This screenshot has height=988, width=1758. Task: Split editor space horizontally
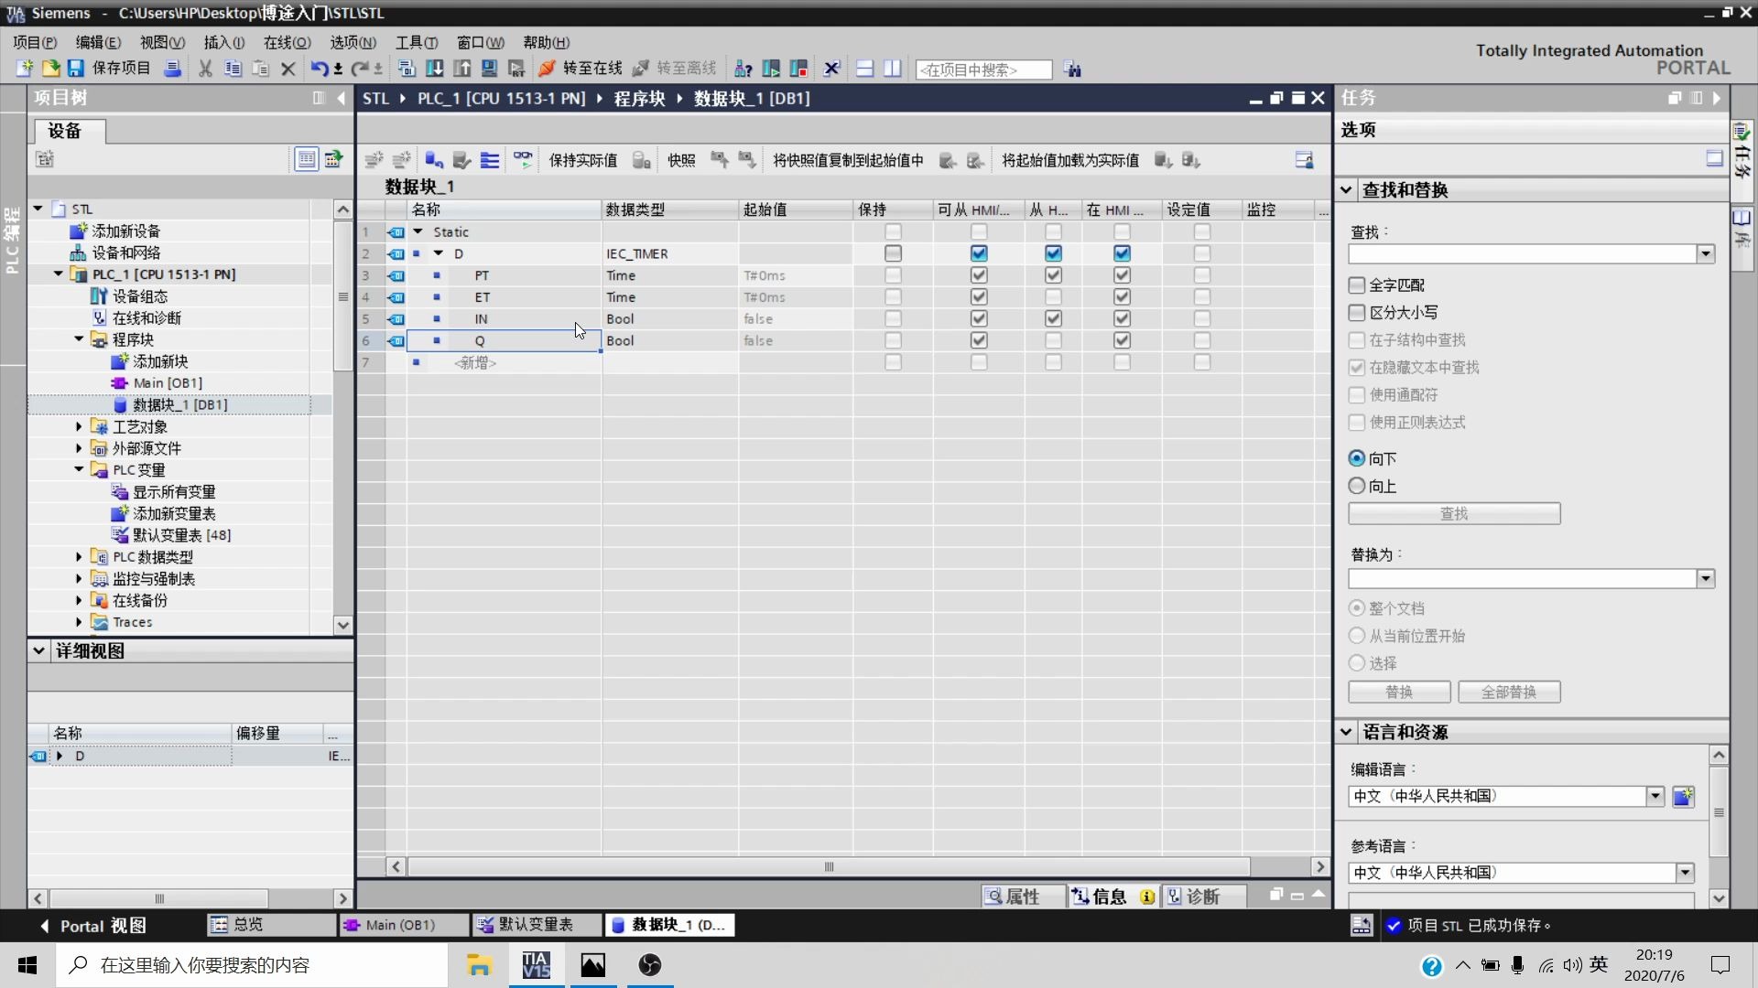pos(864,69)
